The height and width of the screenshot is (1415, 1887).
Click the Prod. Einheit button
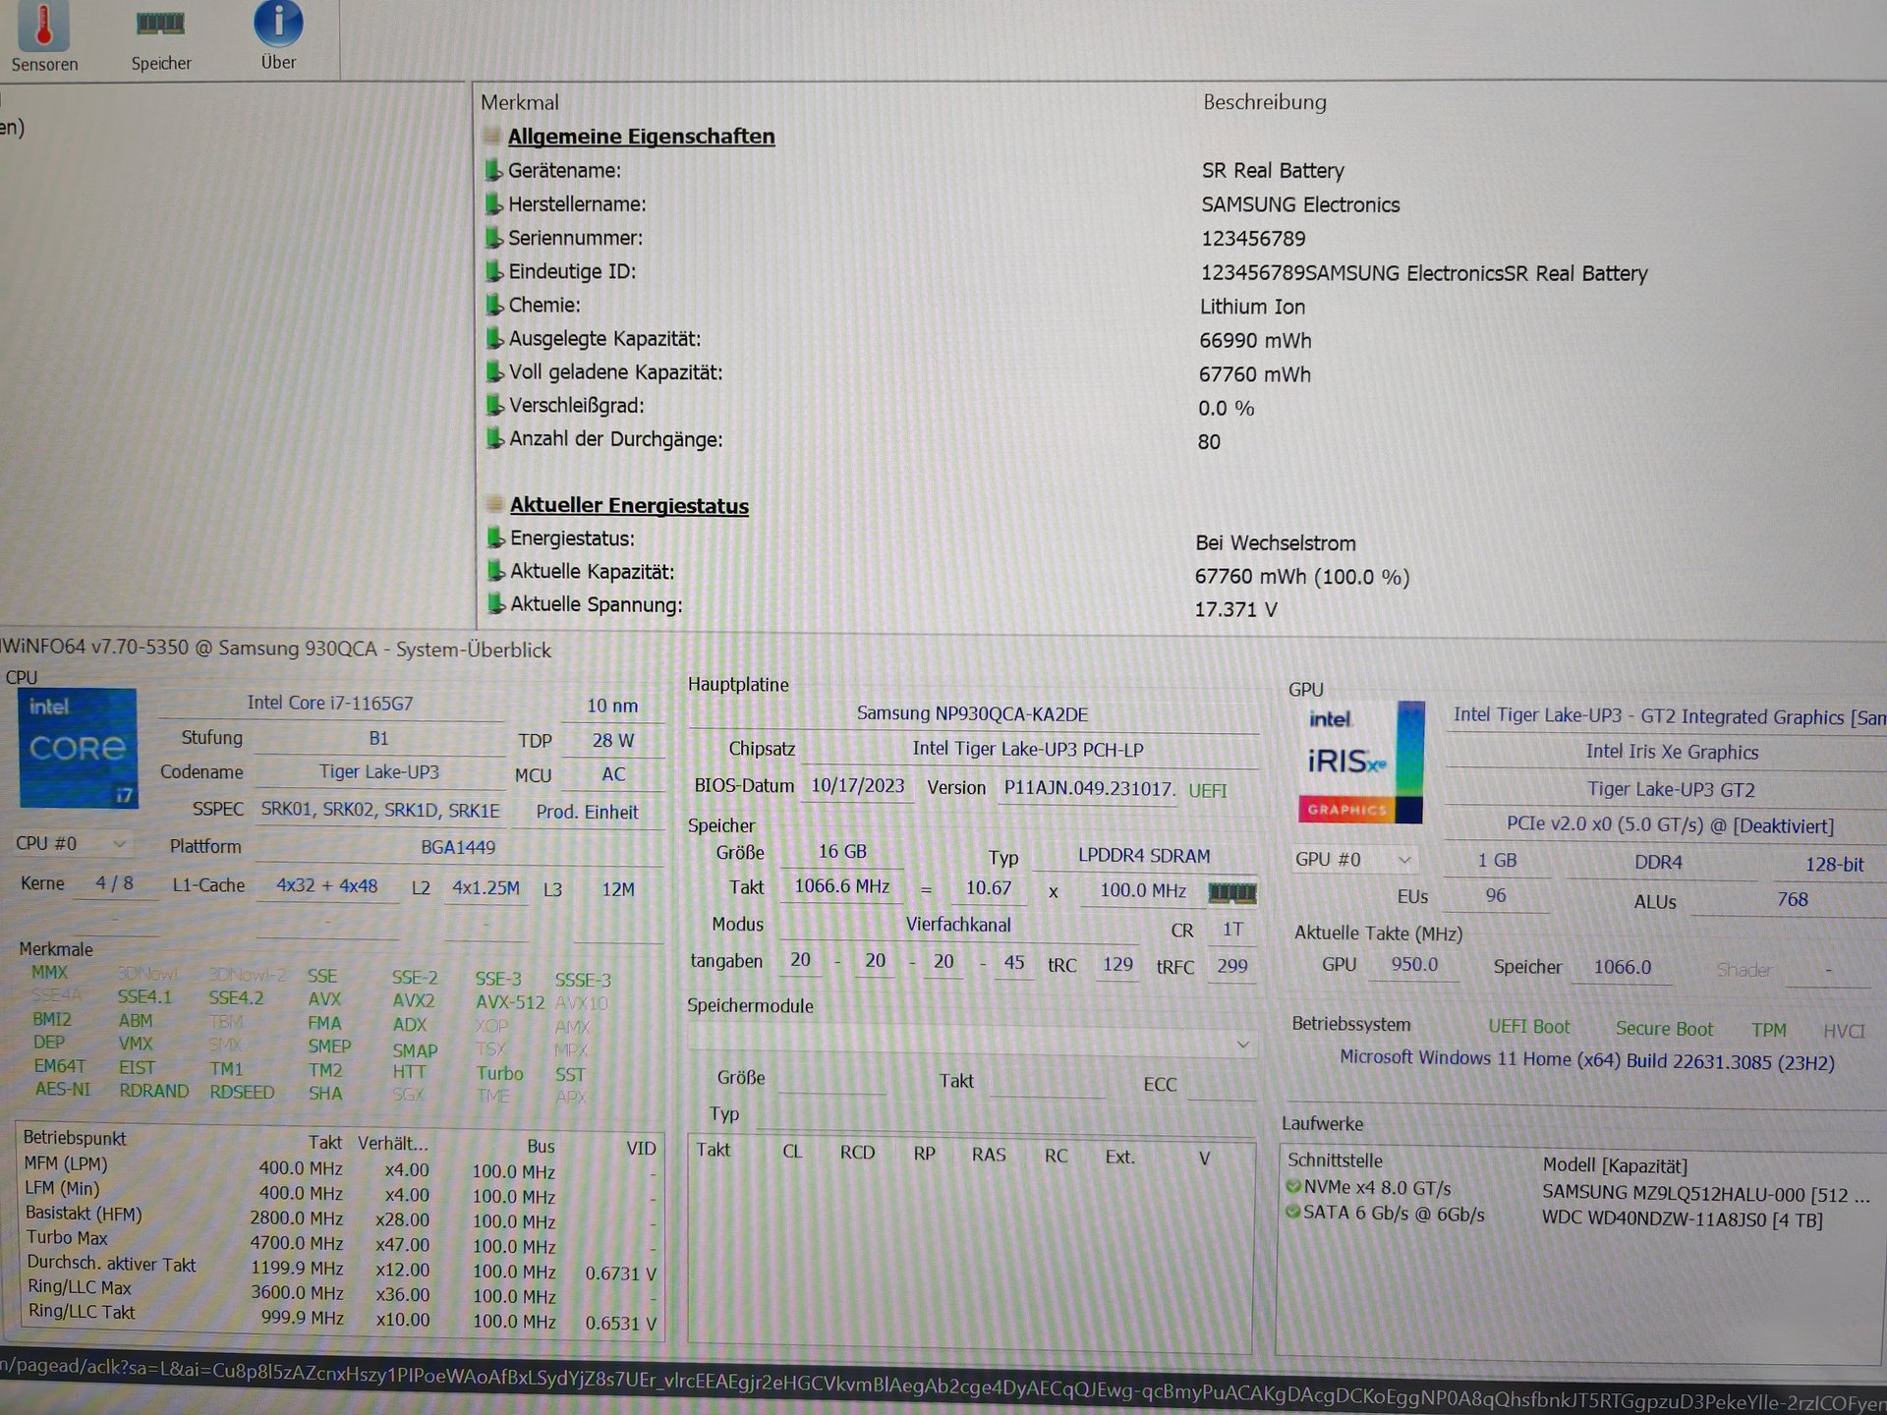pyautogui.click(x=587, y=813)
